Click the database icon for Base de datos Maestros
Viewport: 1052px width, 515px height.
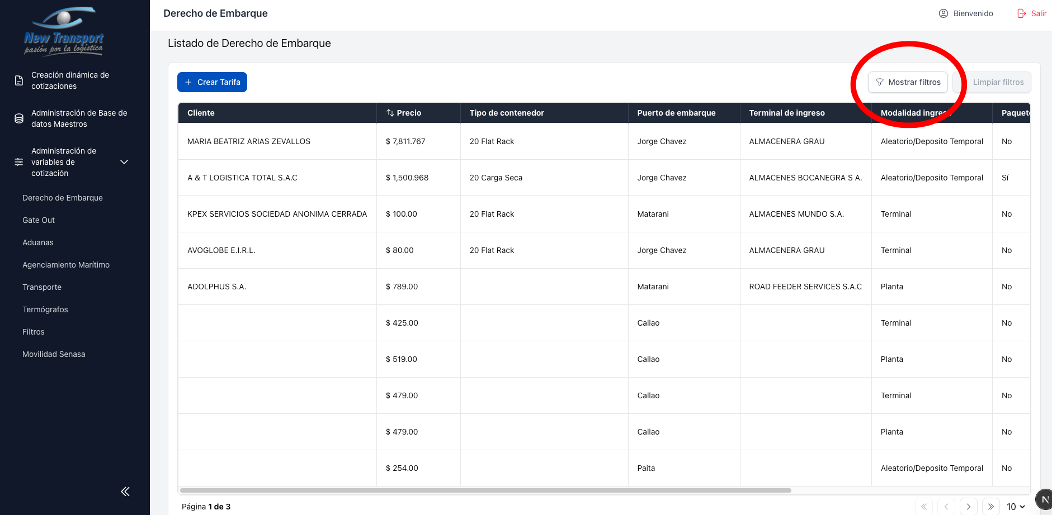coord(19,118)
